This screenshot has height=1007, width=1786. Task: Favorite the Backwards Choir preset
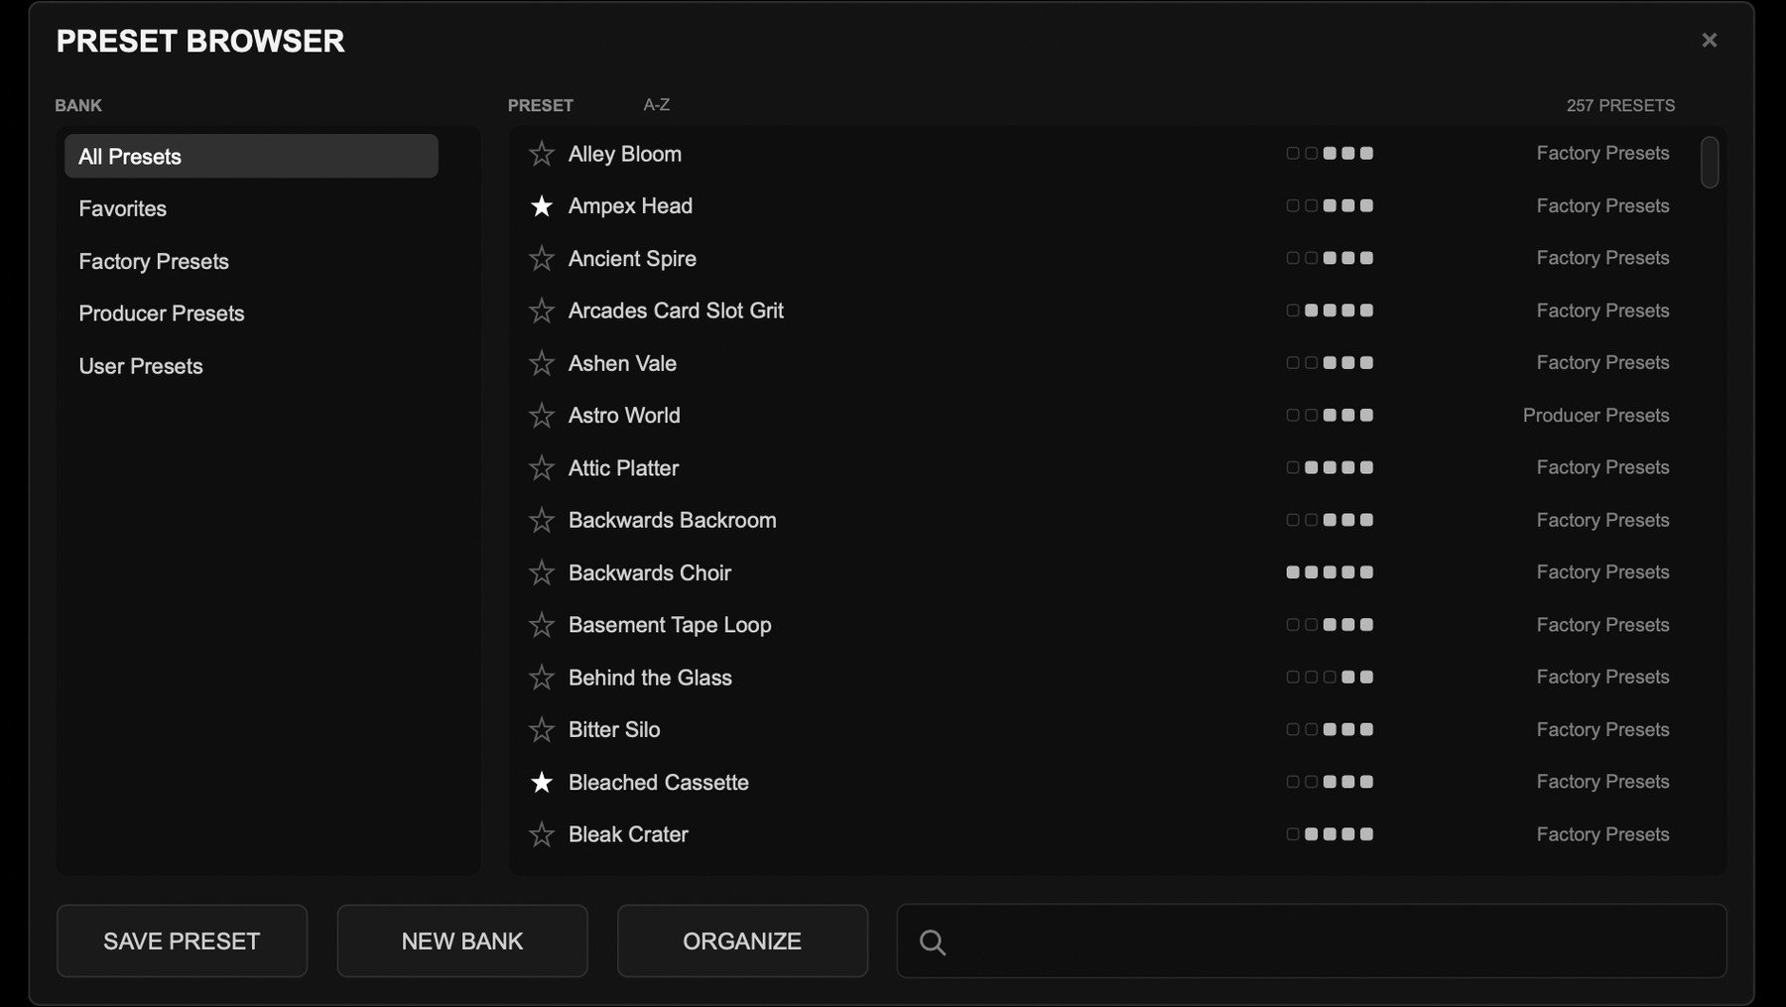[541, 572]
